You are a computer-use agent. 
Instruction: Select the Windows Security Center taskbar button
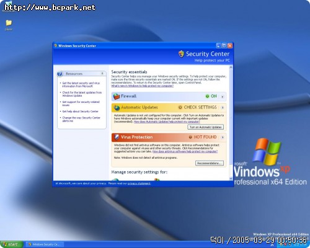point(45,244)
